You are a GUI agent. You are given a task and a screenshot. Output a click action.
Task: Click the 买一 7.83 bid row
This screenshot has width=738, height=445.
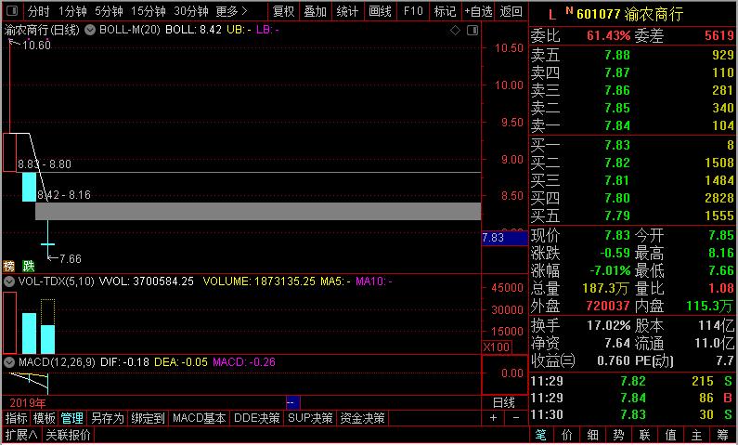[632, 145]
